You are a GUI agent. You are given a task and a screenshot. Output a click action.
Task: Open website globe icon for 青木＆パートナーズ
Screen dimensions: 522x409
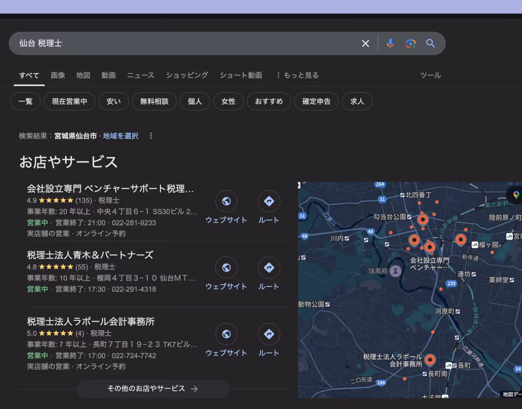(226, 268)
